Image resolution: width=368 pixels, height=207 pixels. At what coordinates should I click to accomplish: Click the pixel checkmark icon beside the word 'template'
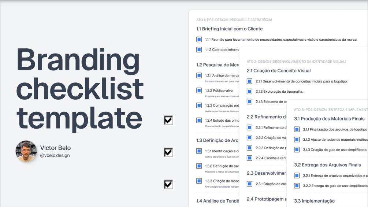(168, 120)
